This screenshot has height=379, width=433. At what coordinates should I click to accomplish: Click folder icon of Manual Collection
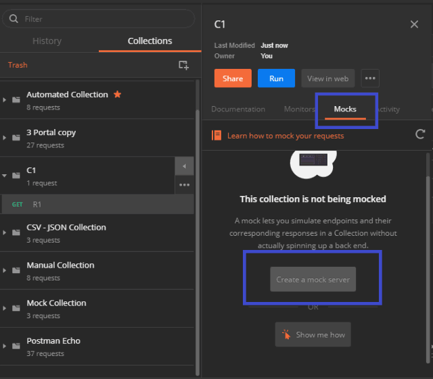pos(16,270)
